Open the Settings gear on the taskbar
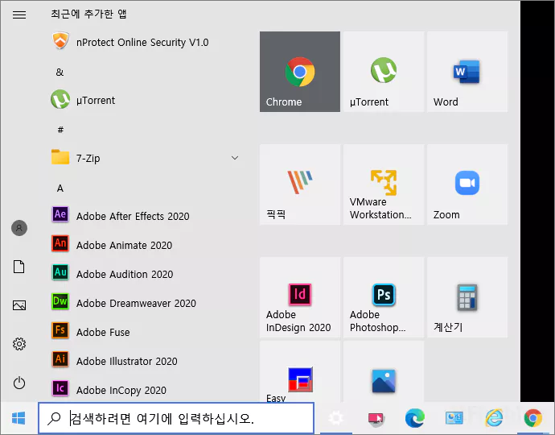This screenshot has width=555, height=435. [336, 418]
